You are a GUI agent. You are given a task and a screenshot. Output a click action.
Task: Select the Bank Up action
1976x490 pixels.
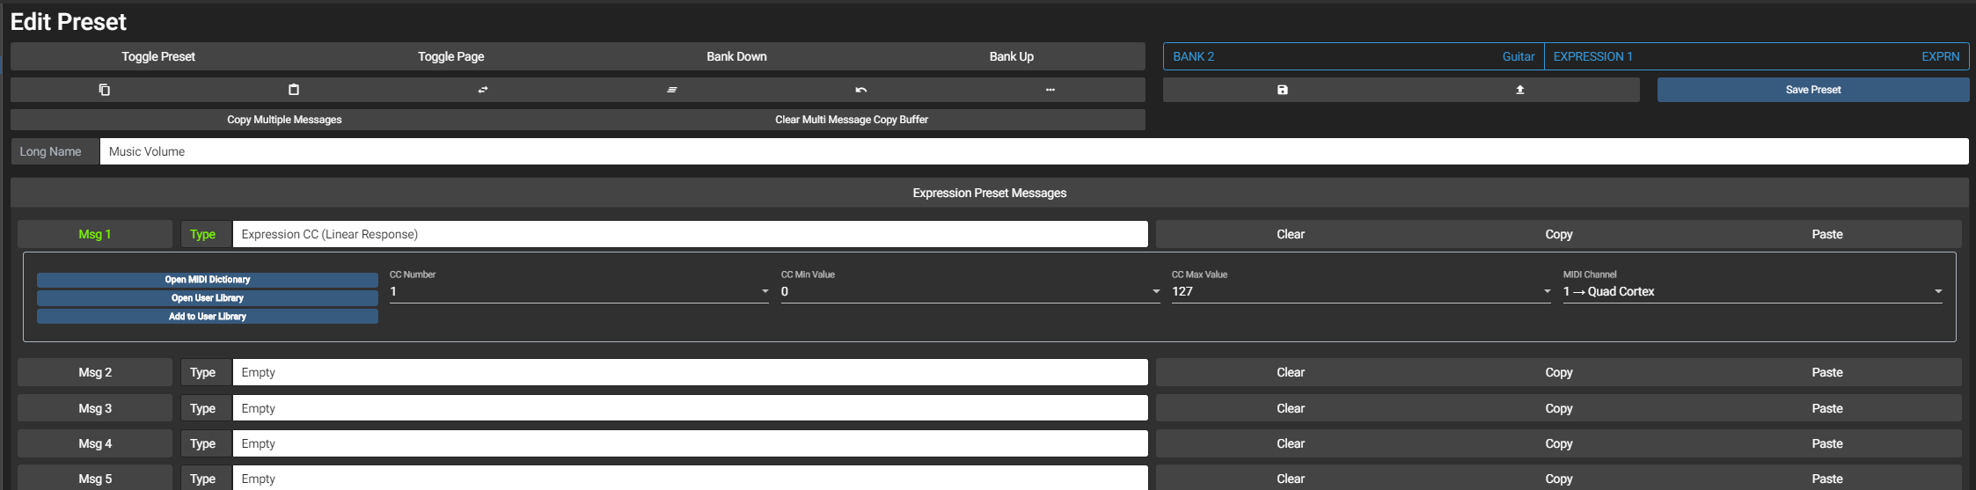1011,56
